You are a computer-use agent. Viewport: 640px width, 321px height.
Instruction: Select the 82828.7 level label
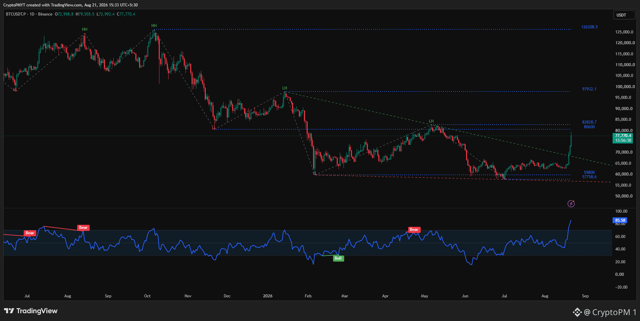pyautogui.click(x=589, y=122)
